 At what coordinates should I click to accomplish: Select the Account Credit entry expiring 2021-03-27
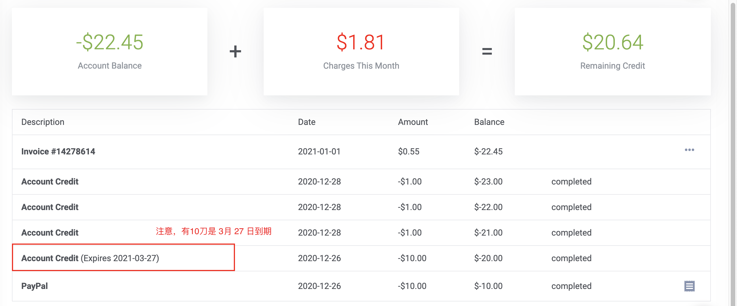[x=90, y=258]
